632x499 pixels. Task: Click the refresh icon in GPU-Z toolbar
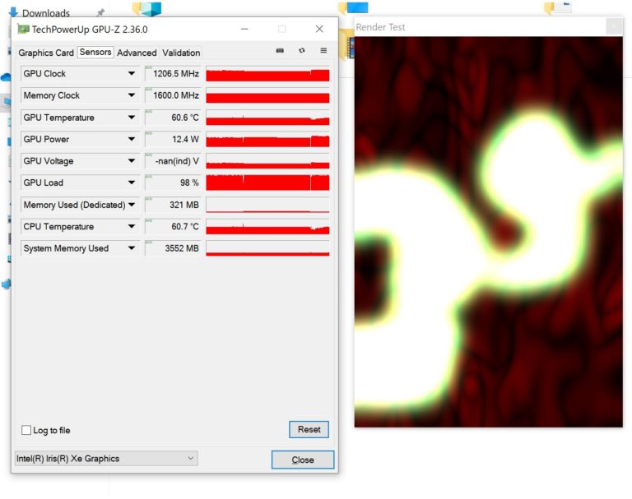(302, 51)
